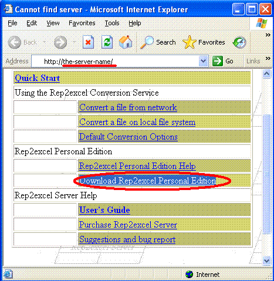Go to Home page icon

pyautogui.click(x=126, y=42)
